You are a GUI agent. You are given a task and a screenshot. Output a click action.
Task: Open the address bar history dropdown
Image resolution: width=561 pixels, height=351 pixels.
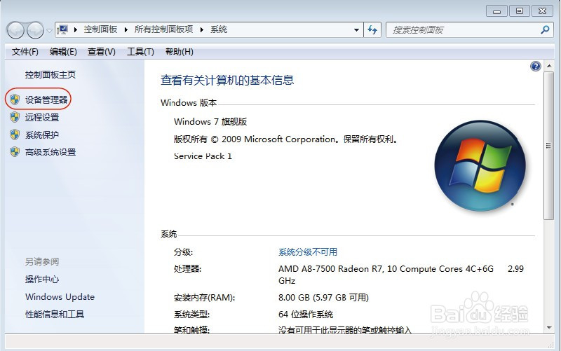pos(356,30)
